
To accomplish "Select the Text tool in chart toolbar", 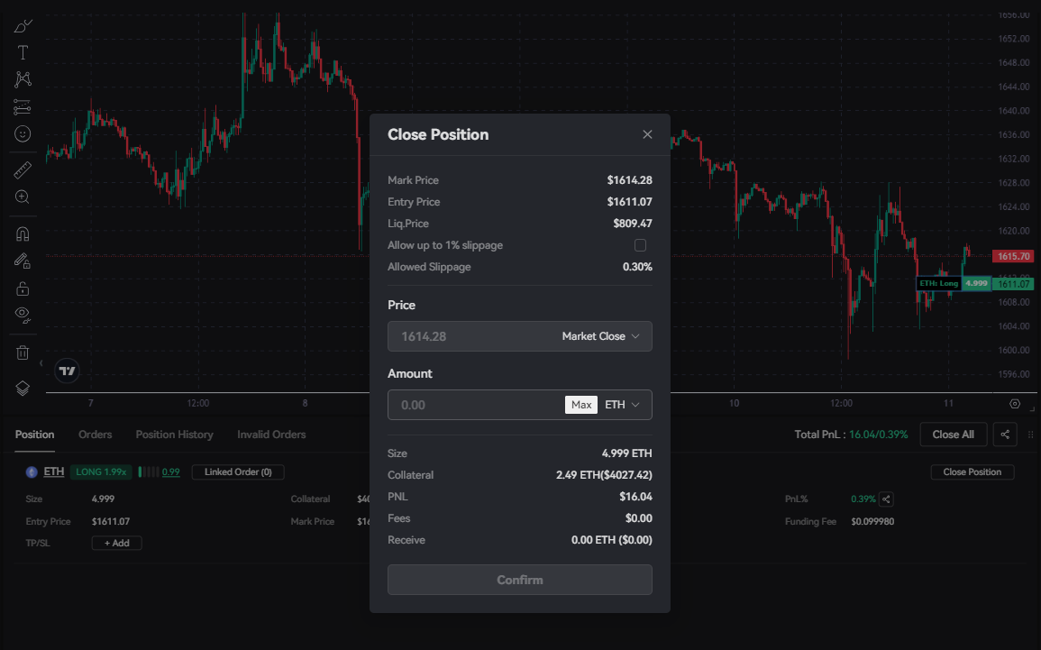I will click(23, 52).
